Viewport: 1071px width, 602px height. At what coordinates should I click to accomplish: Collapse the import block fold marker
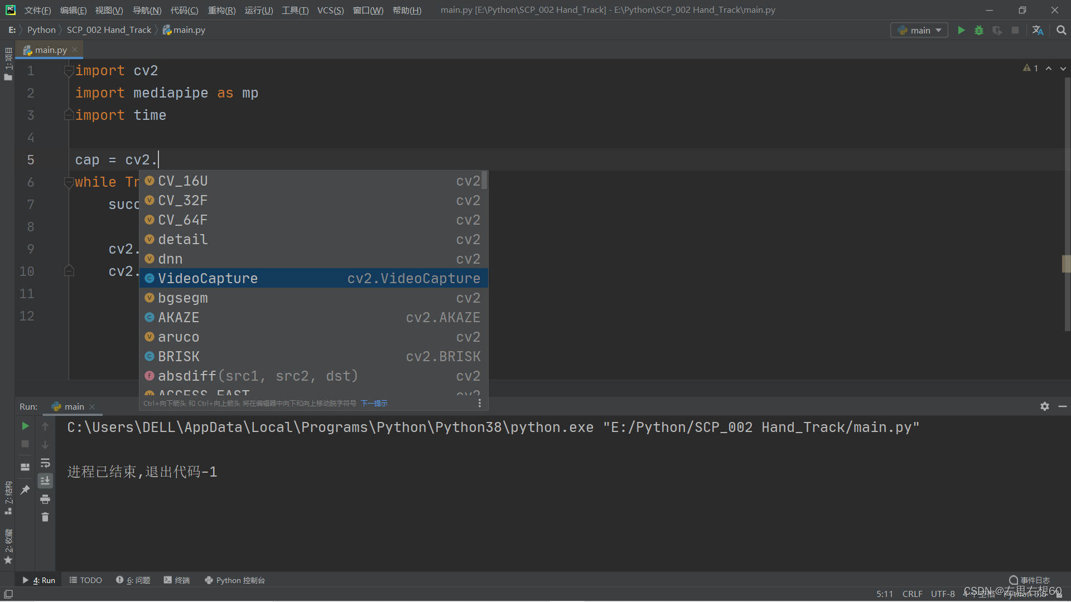[69, 71]
